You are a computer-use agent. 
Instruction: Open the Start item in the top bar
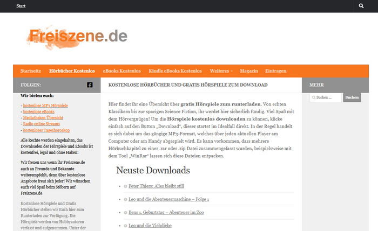21,6
